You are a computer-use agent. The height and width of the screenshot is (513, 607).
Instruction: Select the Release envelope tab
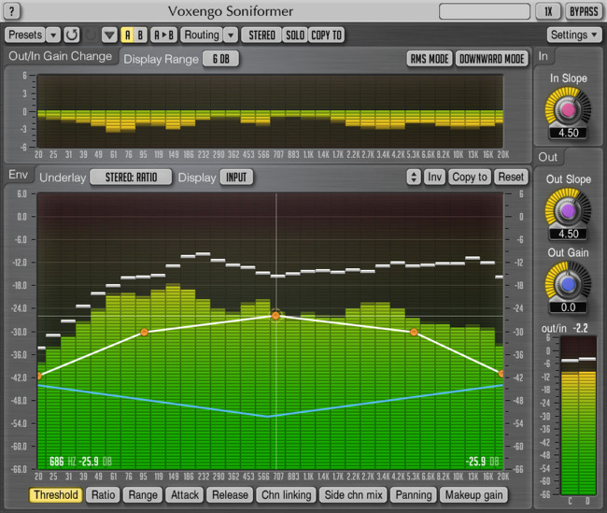pos(230,495)
